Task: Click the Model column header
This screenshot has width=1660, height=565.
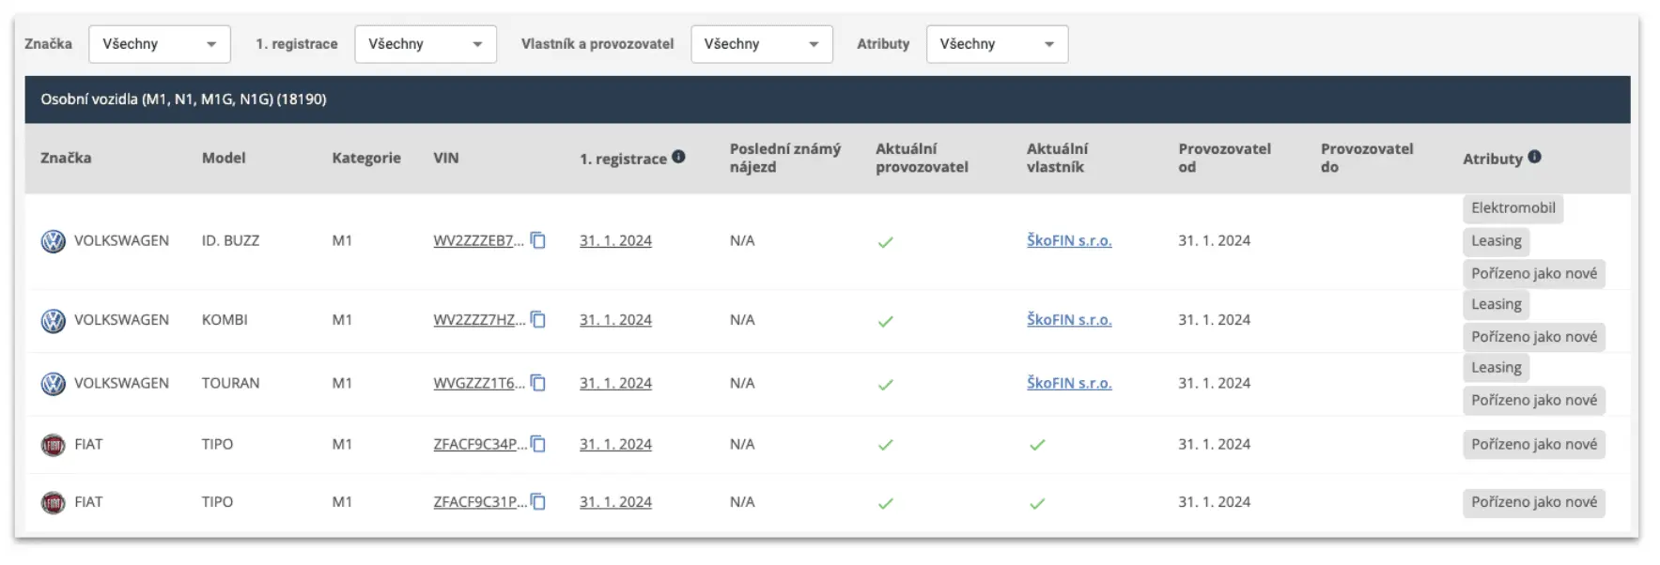Action: pos(224,158)
